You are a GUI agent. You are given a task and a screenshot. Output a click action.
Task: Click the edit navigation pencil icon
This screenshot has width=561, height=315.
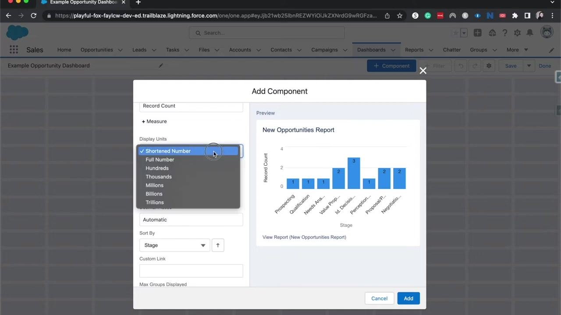point(551,50)
